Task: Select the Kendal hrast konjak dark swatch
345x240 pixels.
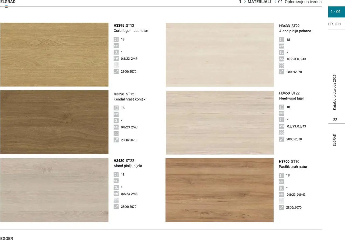Action: coord(54,122)
